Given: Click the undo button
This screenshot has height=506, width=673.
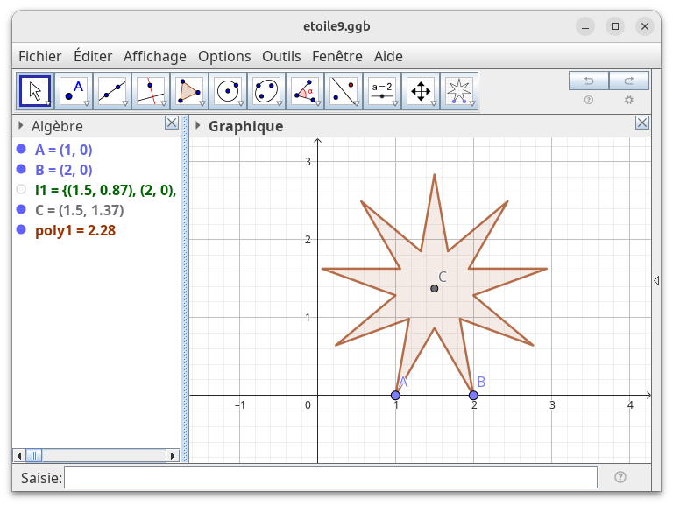Looking at the screenshot, I should pos(589,81).
